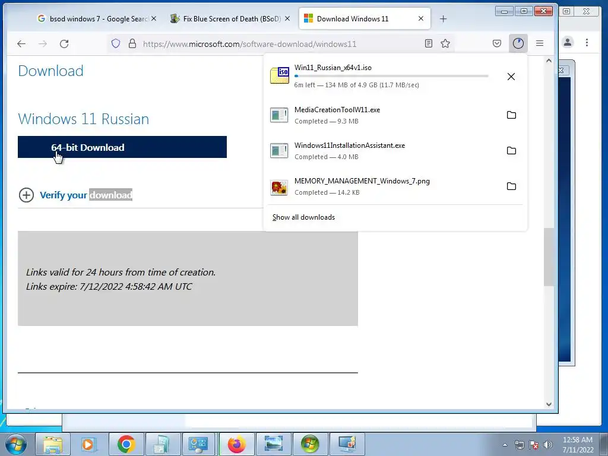
Task: Open a new browser tab
Action: [443, 18]
